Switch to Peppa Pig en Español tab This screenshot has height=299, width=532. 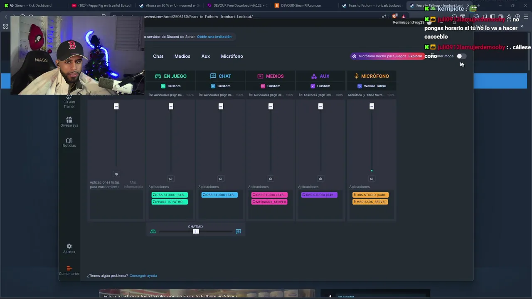coord(102,5)
